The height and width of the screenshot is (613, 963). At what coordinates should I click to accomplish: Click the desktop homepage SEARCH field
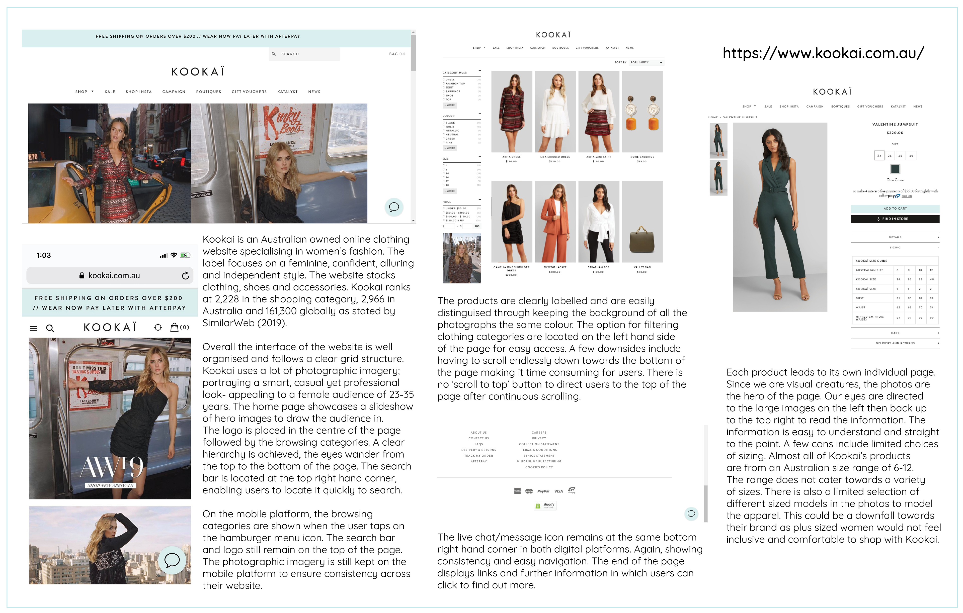coord(304,54)
